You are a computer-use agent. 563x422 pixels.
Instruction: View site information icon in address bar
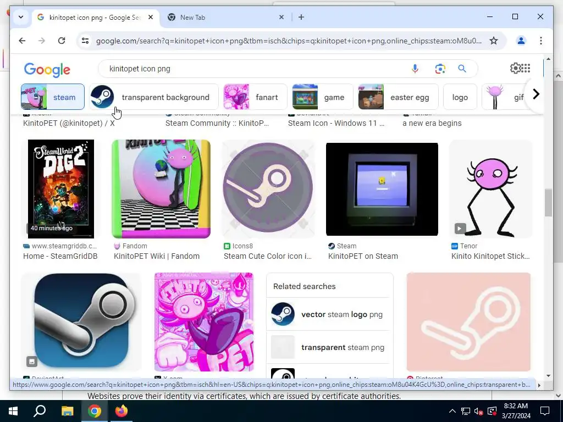click(x=85, y=41)
